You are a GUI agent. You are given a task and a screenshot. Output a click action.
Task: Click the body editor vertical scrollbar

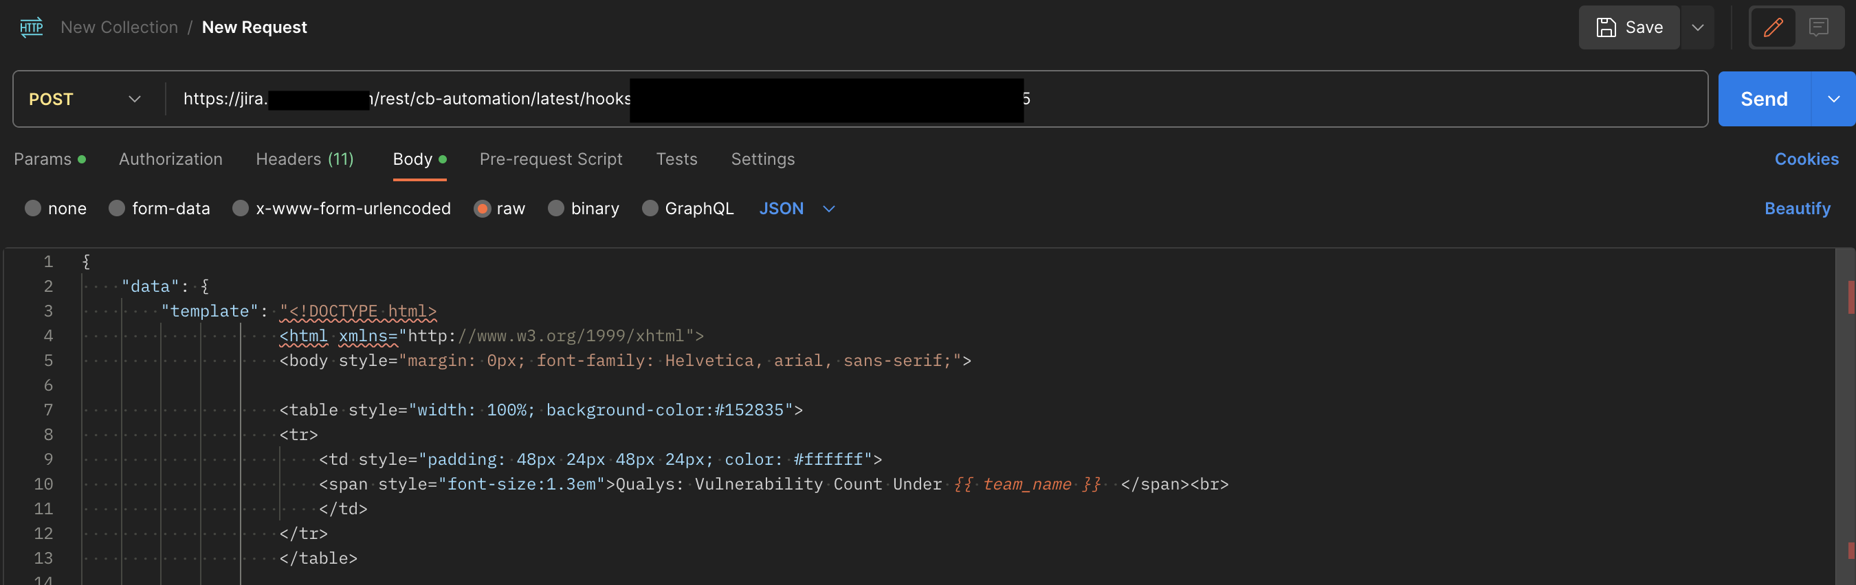[1845, 416]
